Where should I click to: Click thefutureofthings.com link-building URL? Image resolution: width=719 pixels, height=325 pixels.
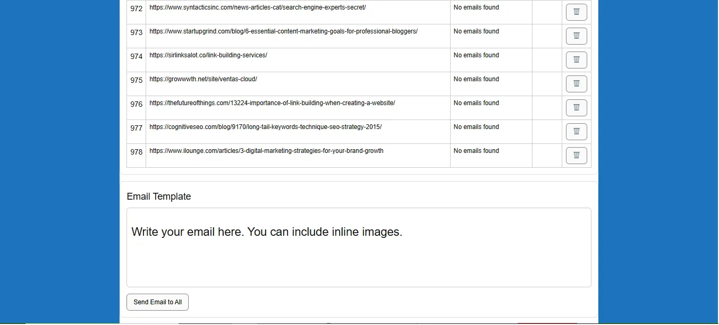click(x=272, y=103)
